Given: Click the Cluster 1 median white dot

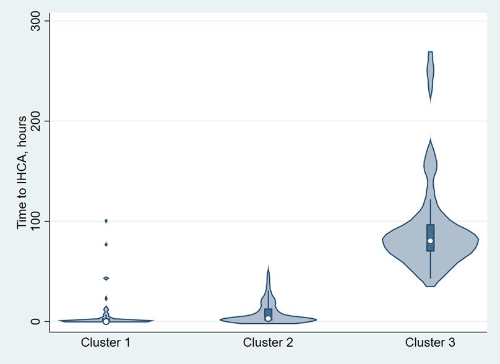Looking at the screenshot, I should (106, 321).
